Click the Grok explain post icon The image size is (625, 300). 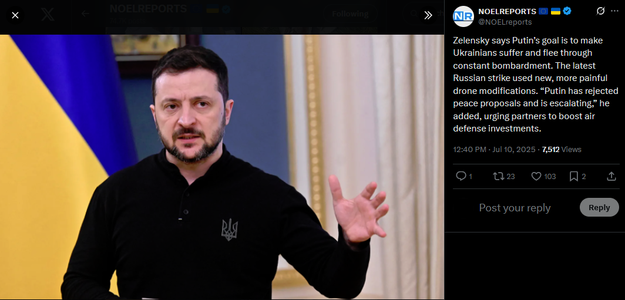click(600, 11)
